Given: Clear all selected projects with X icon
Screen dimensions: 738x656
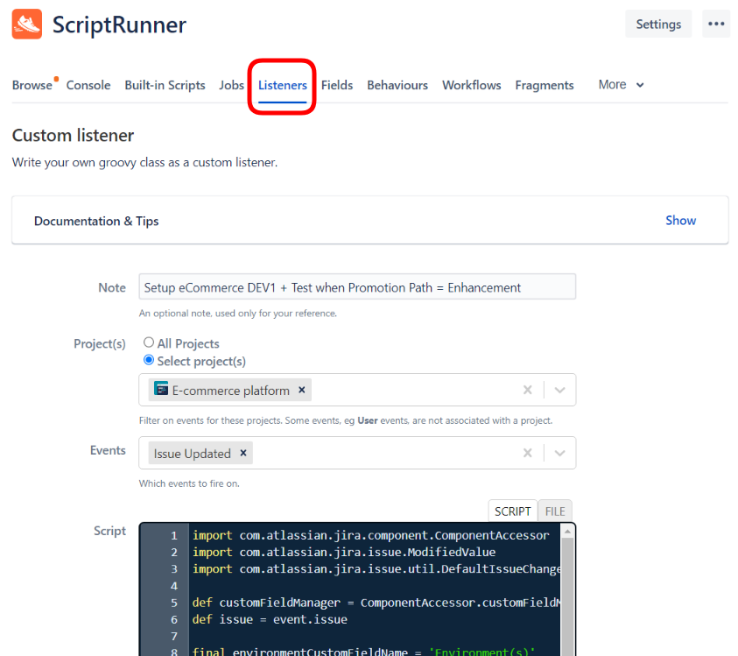Looking at the screenshot, I should click(528, 391).
